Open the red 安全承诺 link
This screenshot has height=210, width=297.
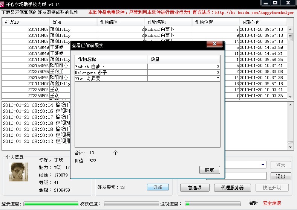click(x=272, y=203)
